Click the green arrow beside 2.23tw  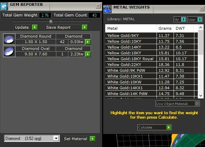tap(88, 54)
